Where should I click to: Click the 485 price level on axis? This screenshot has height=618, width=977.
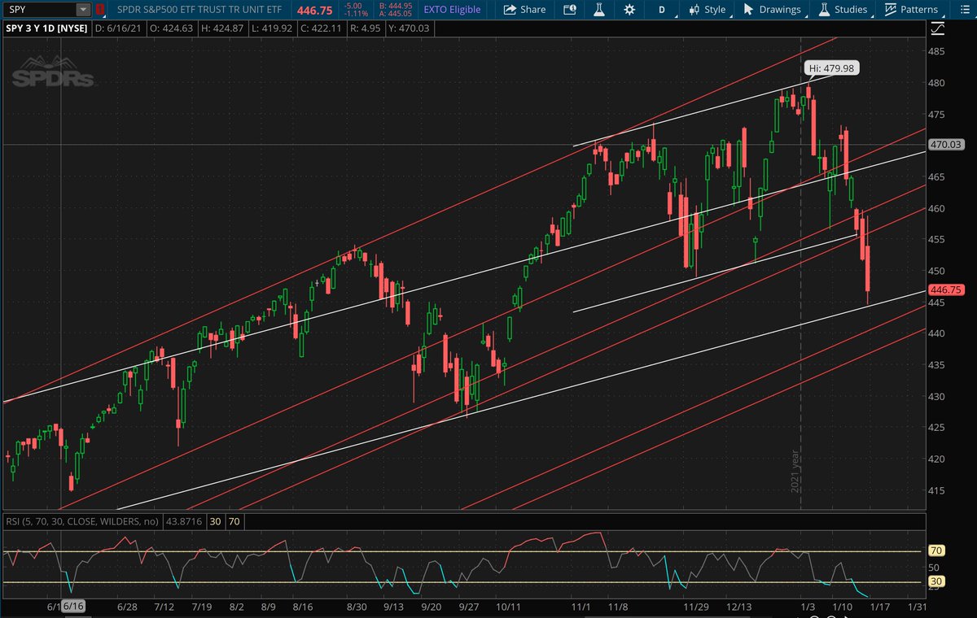pos(938,51)
